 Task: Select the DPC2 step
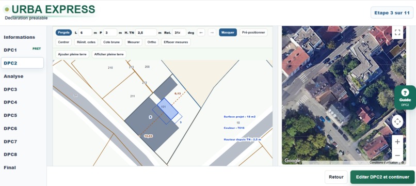point(22,63)
